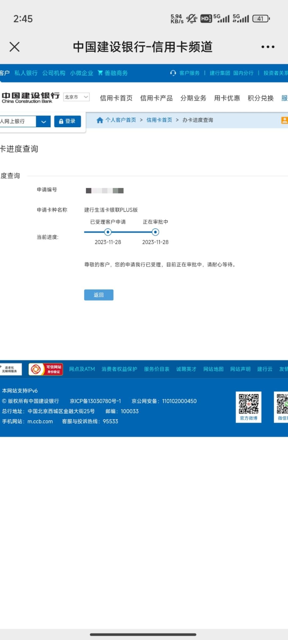Select 私人银行 in top bar
The height and width of the screenshot is (640, 288).
[x=26, y=73]
